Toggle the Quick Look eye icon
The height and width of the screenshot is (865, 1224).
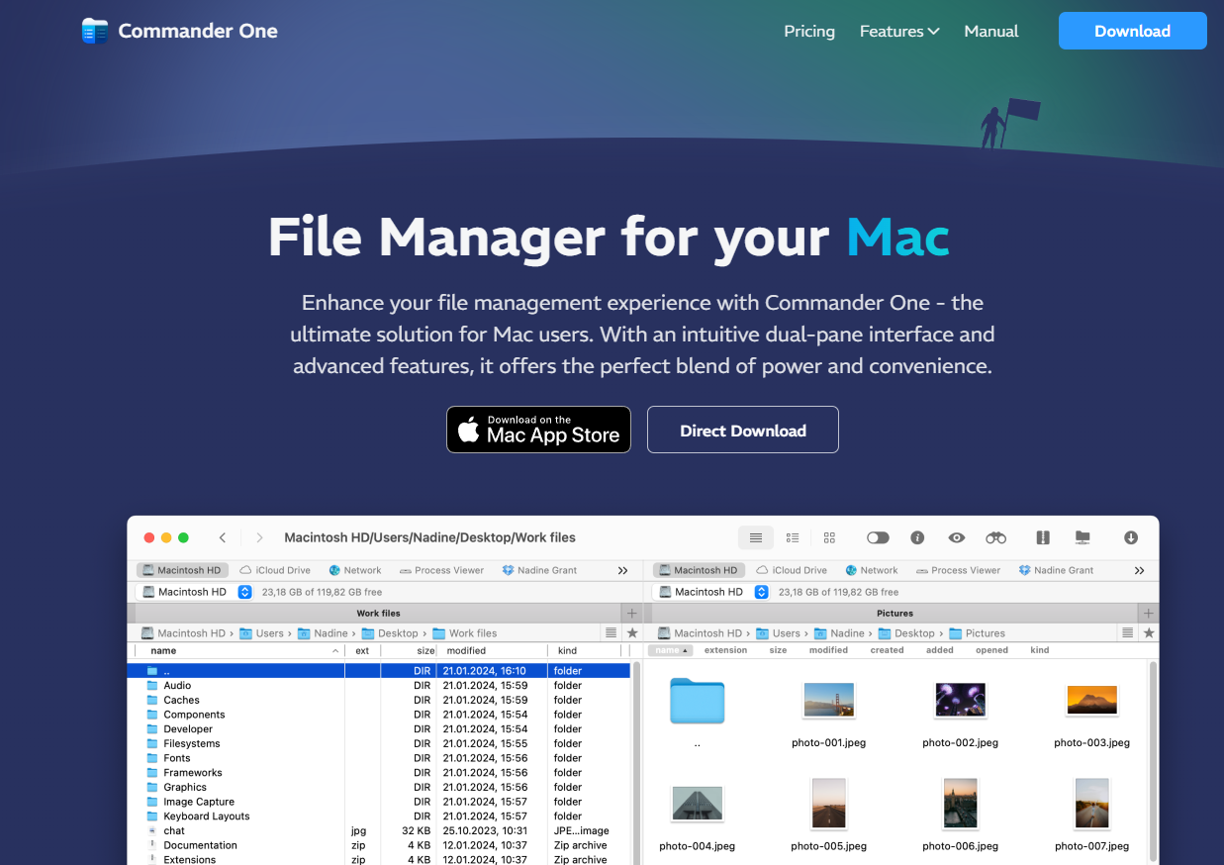click(956, 537)
